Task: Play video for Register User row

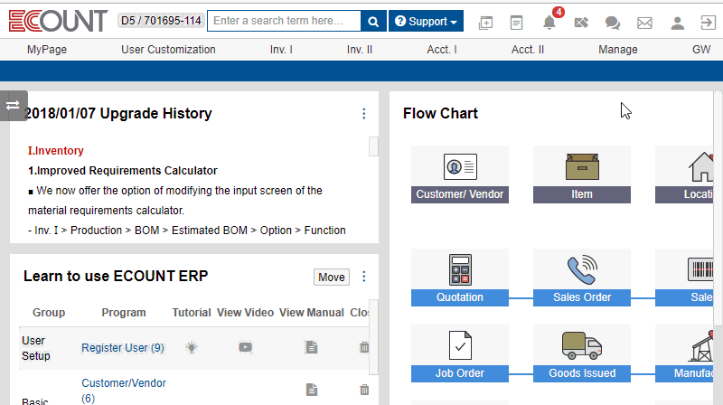Action: (245, 347)
